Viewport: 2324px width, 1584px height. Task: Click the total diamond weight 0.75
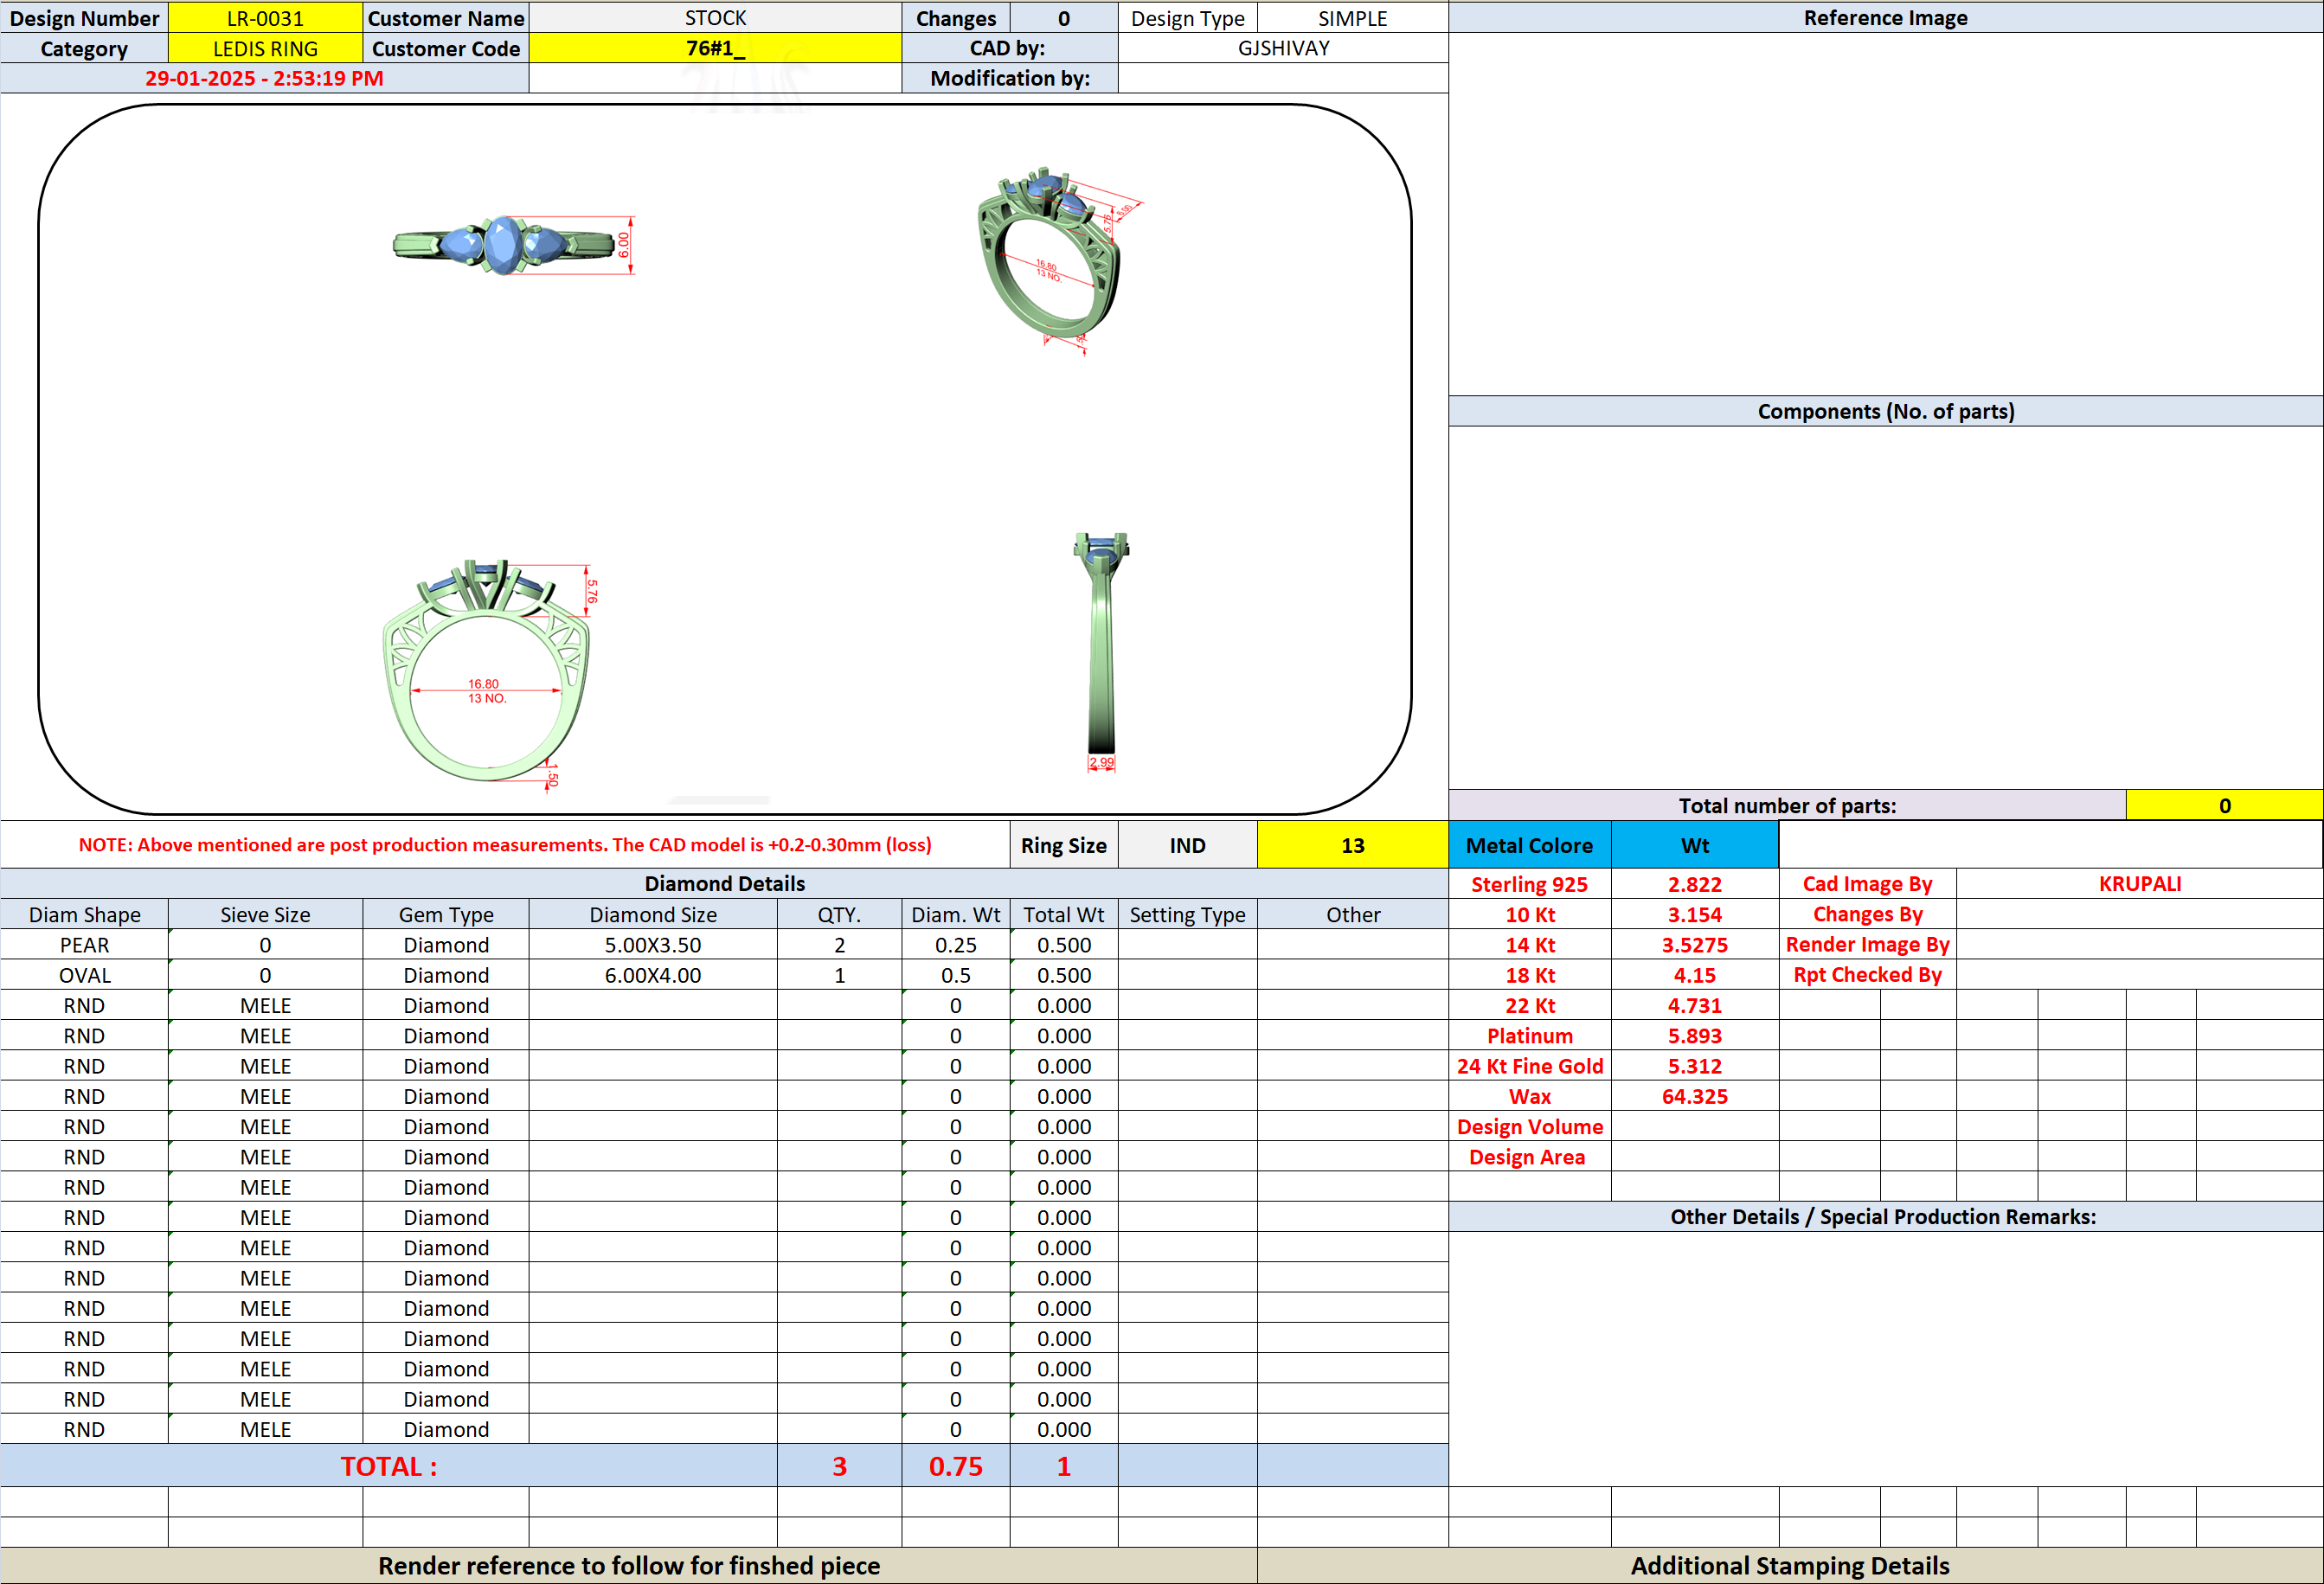click(x=955, y=1466)
